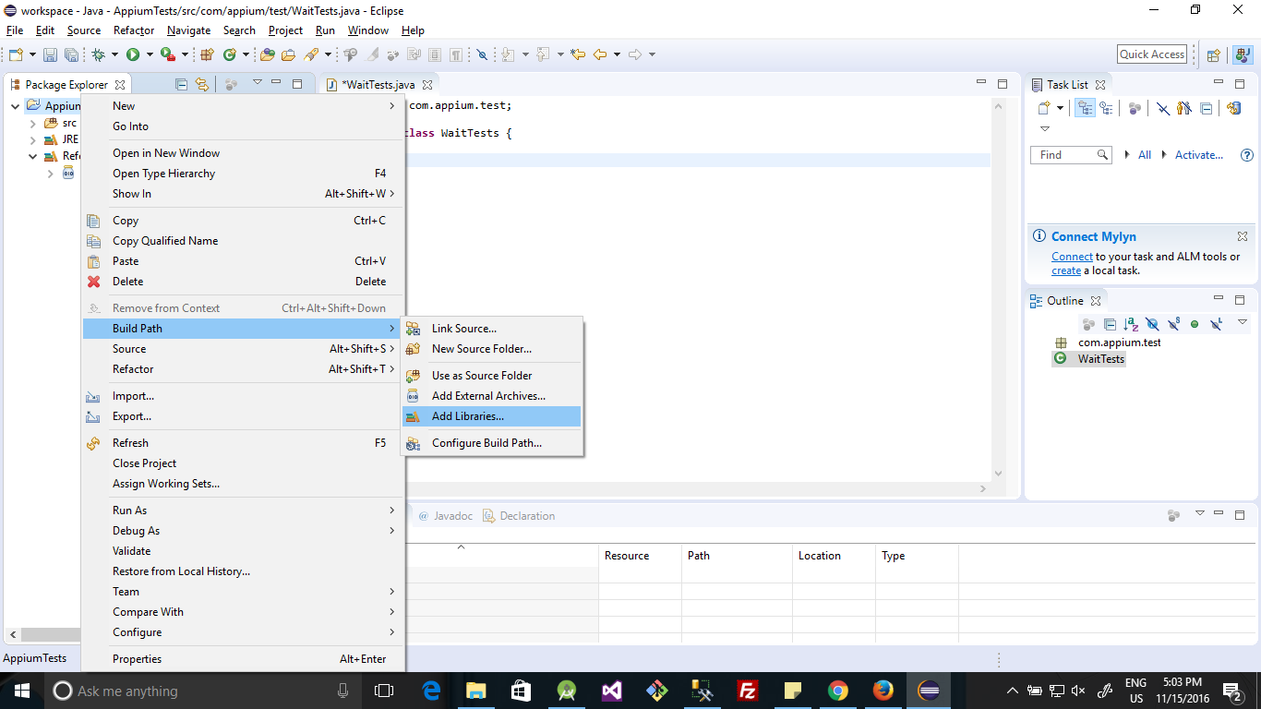The width and height of the screenshot is (1261, 709).
Task: Click the Open Task toolbar icon
Action: point(288,54)
